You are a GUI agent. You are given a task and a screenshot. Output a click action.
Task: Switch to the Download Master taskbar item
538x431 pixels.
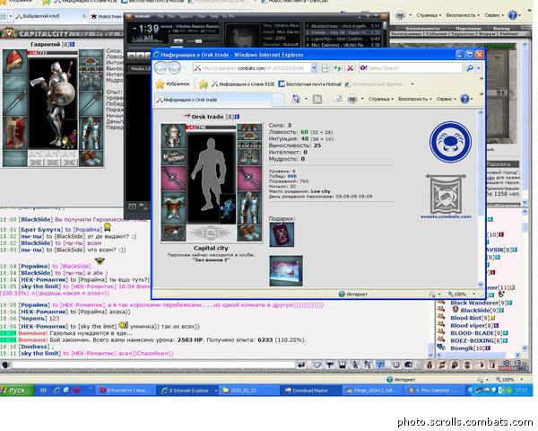tap(310, 391)
